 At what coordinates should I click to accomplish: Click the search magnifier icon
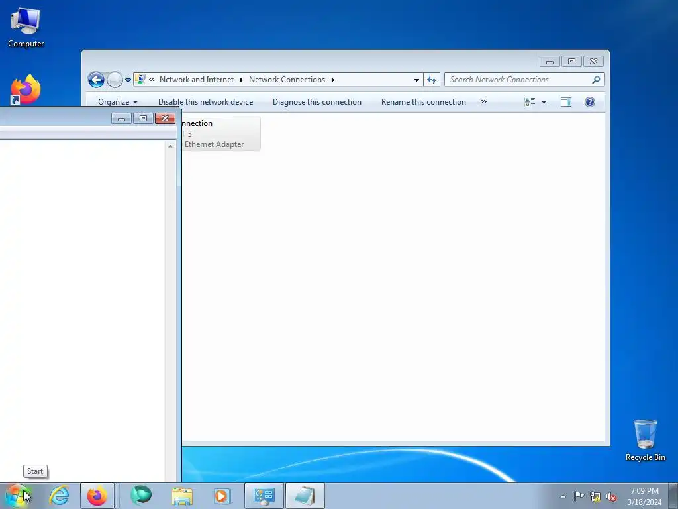[x=596, y=80]
